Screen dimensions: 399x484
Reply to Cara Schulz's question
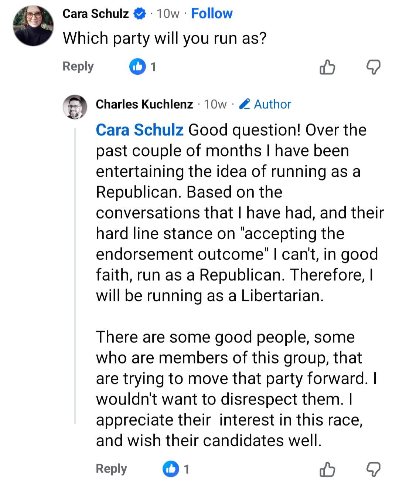click(78, 67)
